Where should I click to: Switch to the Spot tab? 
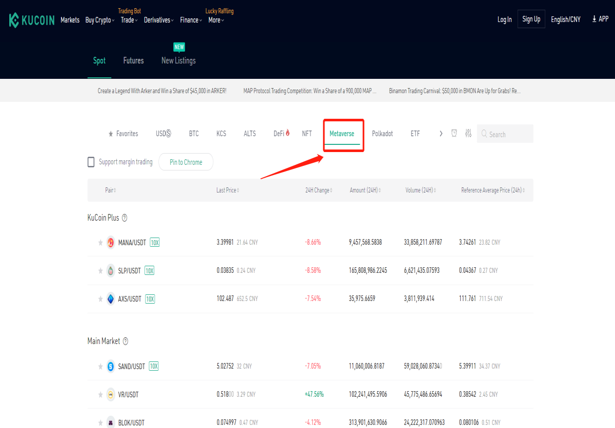(99, 60)
